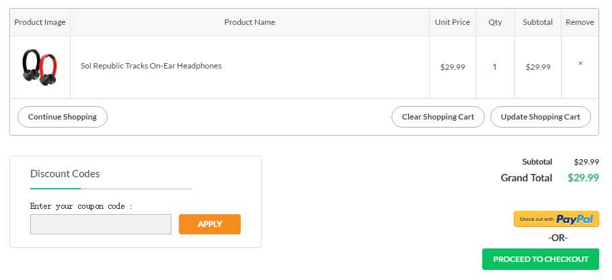Click the Remove column header

580,22
